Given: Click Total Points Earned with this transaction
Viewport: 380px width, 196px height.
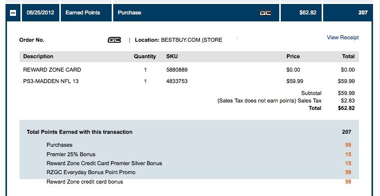Looking at the screenshot, I should pos(79,132).
